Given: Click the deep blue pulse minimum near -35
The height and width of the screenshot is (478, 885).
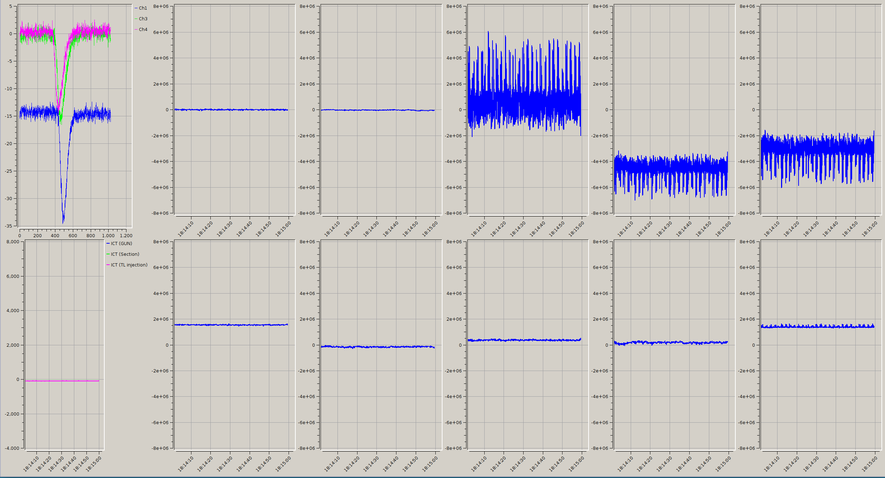Looking at the screenshot, I should pyautogui.click(x=63, y=222).
